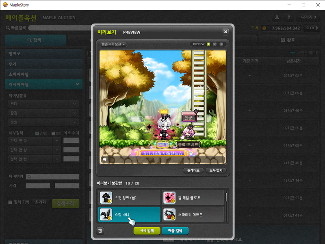The height and width of the screenshot is (244, 325).
Task: Toggle the 필터 기억 checkbox
Action: click(10, 202)
